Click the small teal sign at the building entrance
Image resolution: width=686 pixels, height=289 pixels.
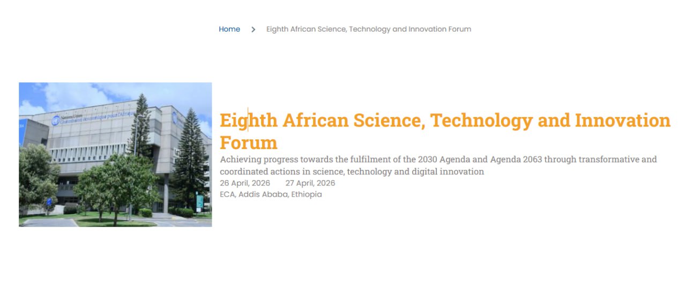(200, 202)
